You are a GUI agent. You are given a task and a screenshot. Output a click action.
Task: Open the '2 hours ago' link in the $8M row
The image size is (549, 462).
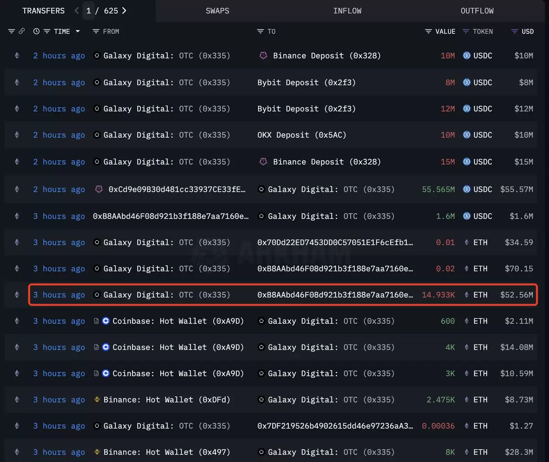pos(59,82)
